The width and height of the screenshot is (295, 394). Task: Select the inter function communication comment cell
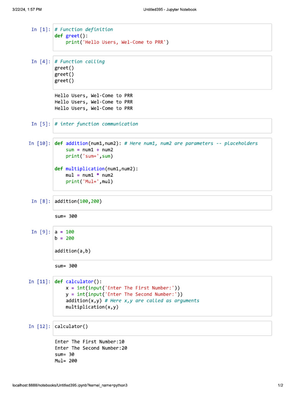(162, 126)
